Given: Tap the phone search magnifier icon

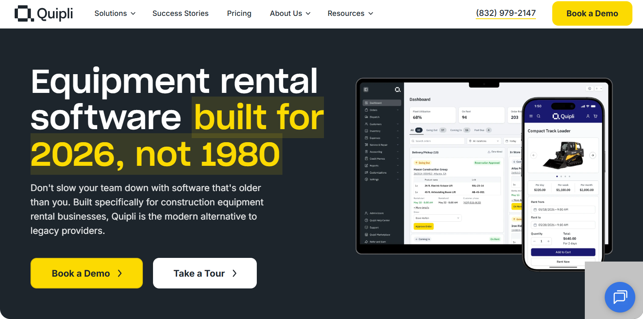Looking at the screenshot, I should [x=538, y=116].
